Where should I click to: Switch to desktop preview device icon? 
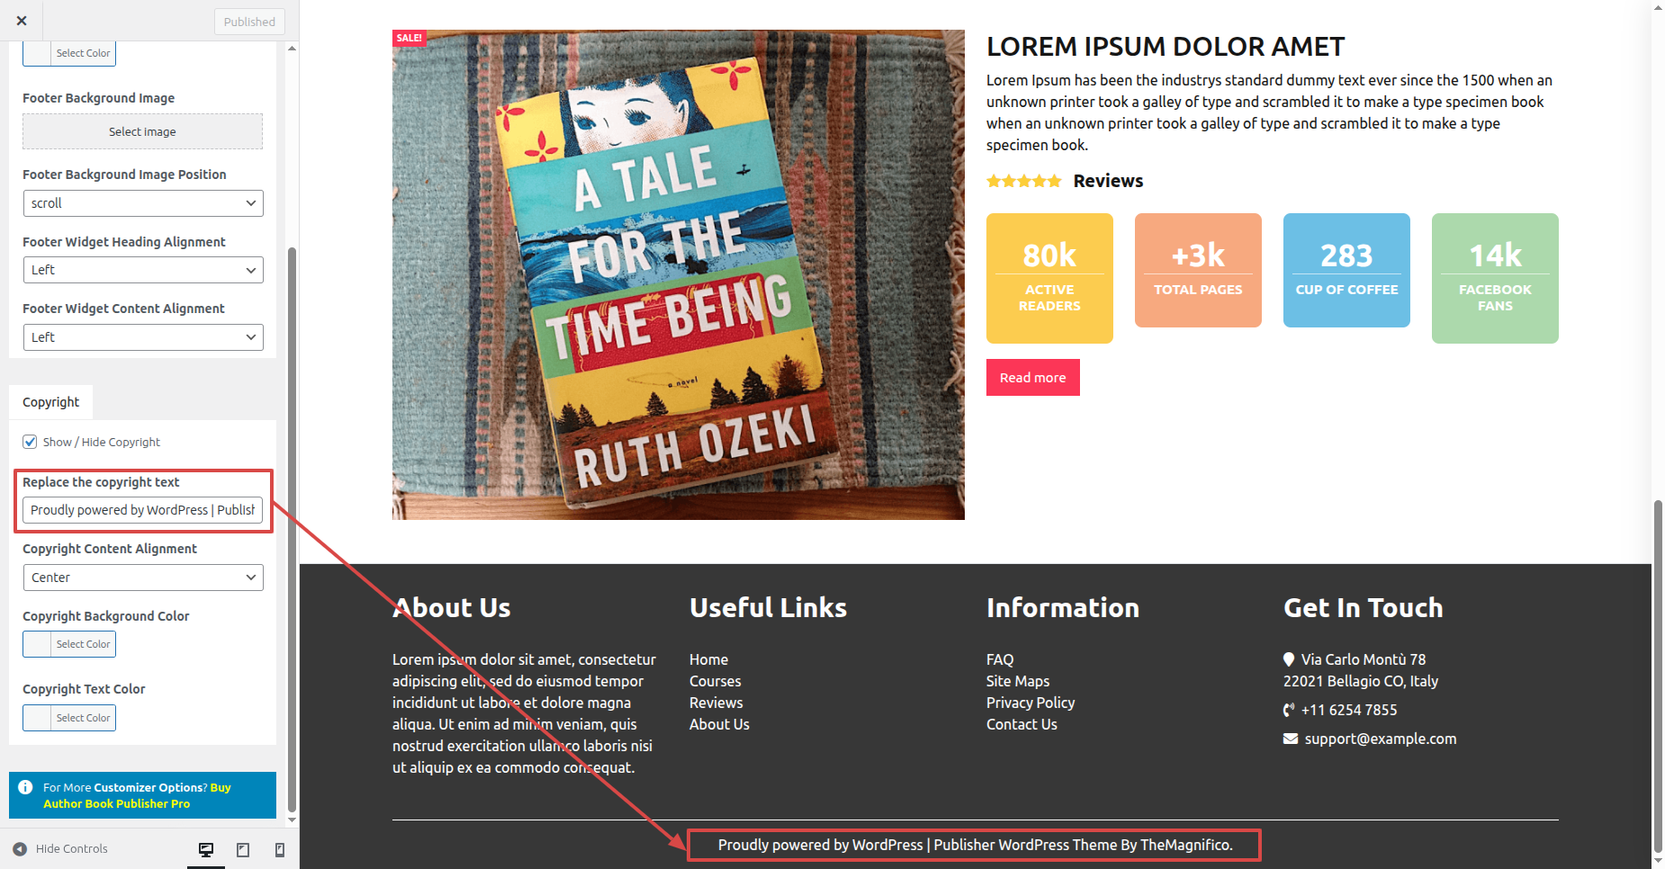206,849
